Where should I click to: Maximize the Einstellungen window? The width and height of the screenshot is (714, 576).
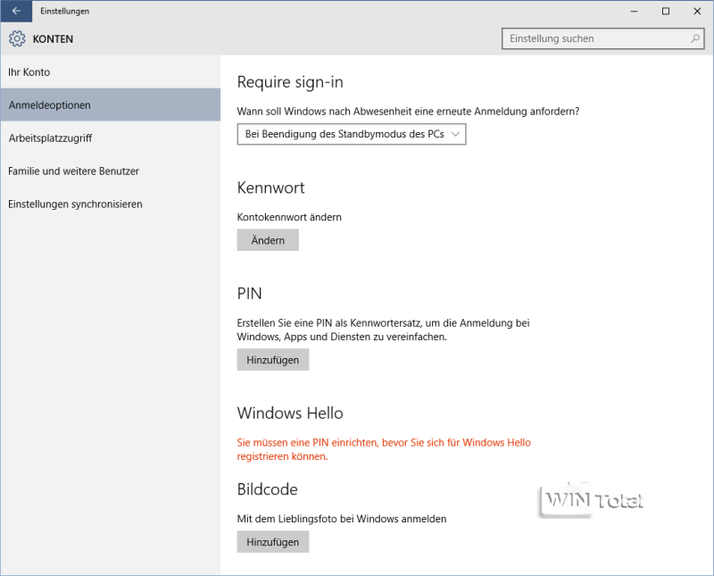[666, 11]
